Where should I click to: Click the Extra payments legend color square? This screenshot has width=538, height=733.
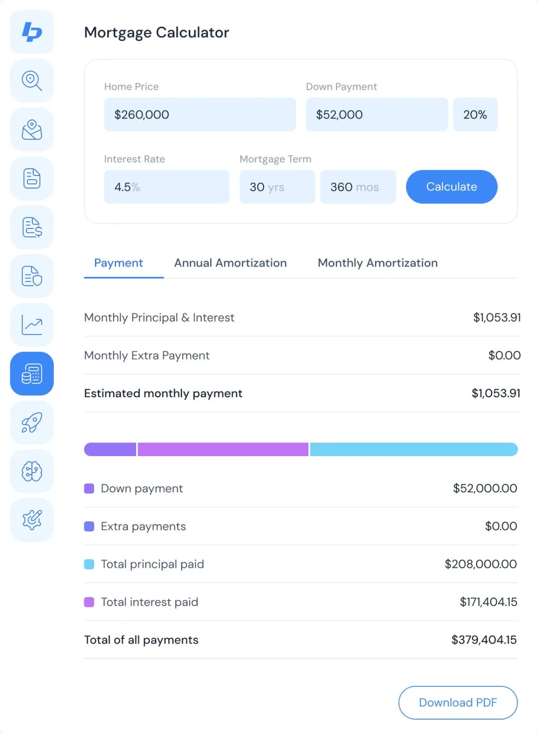[x=89, y=526]
